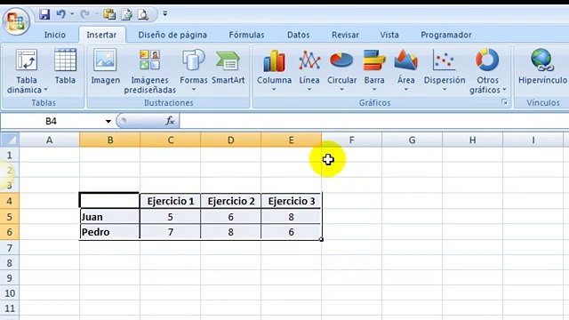Screen dimensions: 569x320
Task: Switch to the Insertar tab
Action: [x=101, y=35]
